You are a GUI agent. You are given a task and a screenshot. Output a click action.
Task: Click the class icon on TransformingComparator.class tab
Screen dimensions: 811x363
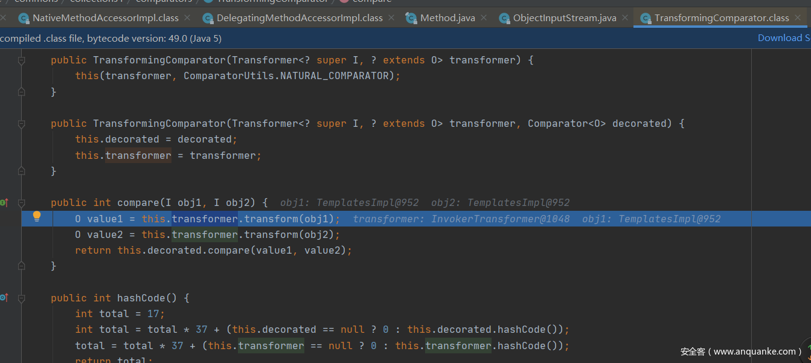point(646,18)
